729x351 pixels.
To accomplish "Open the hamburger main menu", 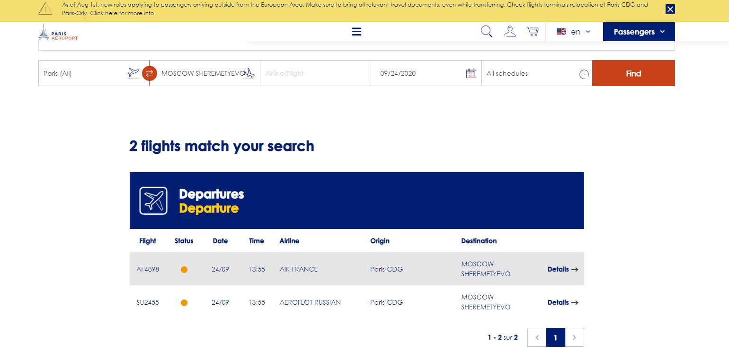I will click(356, 32).
